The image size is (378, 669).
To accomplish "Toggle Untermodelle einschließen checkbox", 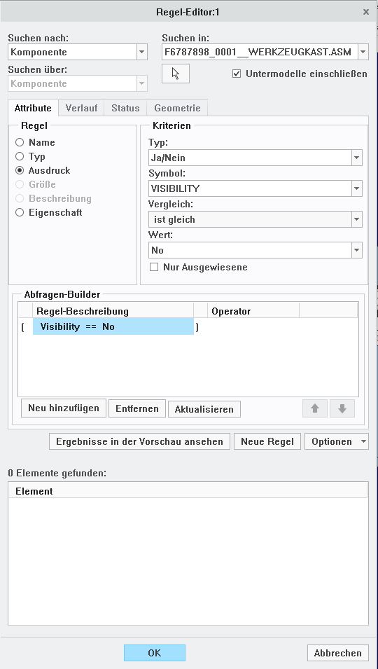I will click(x=237, y=74).
